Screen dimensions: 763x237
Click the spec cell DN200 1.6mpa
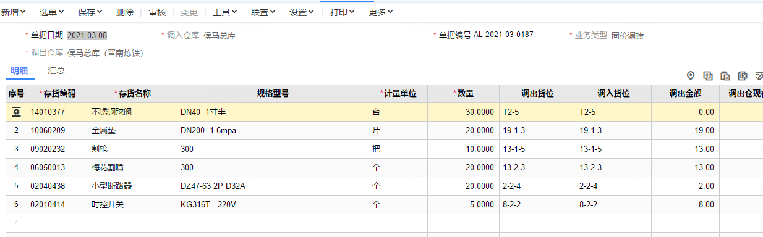[x=273, y=131]
